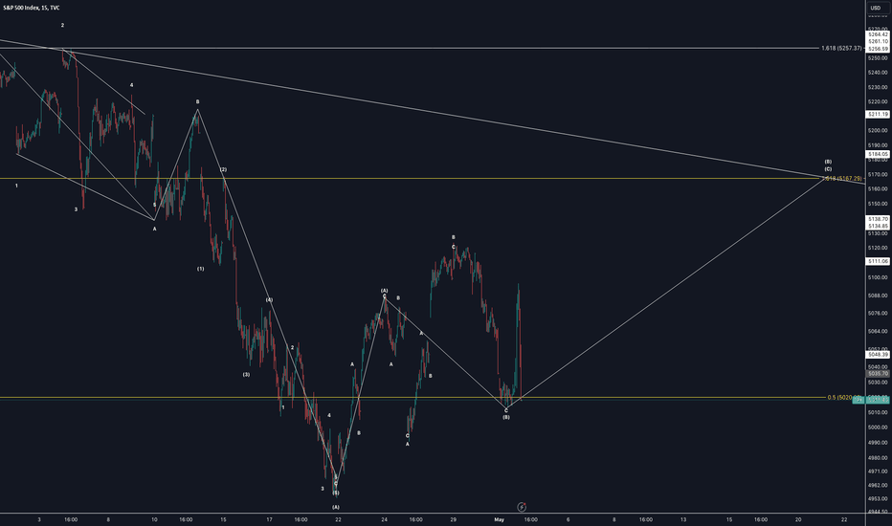Image resolution: width=892 pixels, height=526 pixels.
Task: Click the 20 date on time axis
Action: [798, 519]
